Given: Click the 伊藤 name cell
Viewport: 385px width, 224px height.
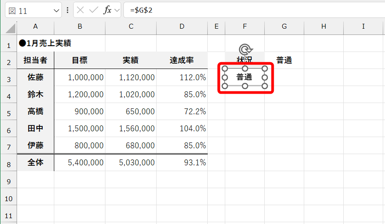Looking at the screenshot, I should pos(35,145).
